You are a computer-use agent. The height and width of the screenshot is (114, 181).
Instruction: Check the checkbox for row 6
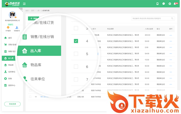pyautogui.click(x=76, y=67)
